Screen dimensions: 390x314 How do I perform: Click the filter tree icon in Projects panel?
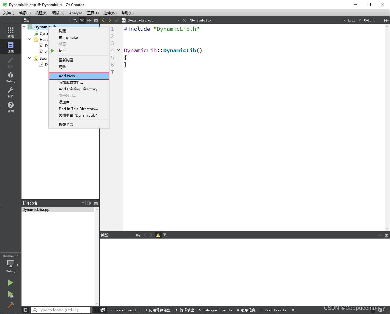coord(75,20)
